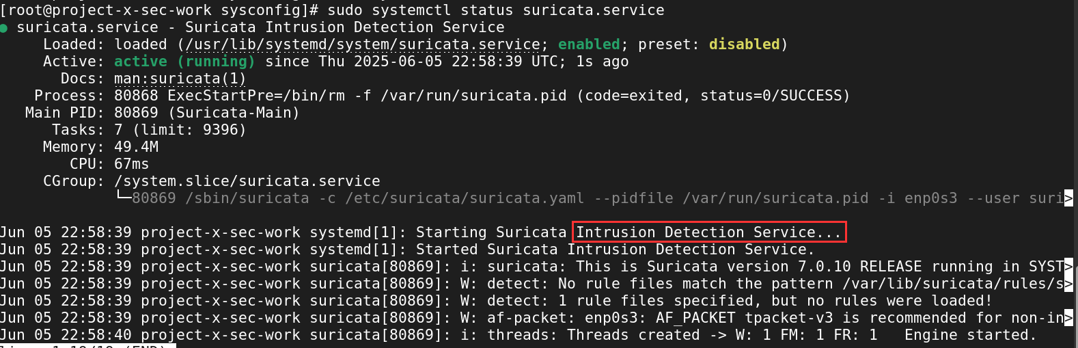Click the green 'active (running)' status
Viewport: 1078px width, 348px height.
184,62
